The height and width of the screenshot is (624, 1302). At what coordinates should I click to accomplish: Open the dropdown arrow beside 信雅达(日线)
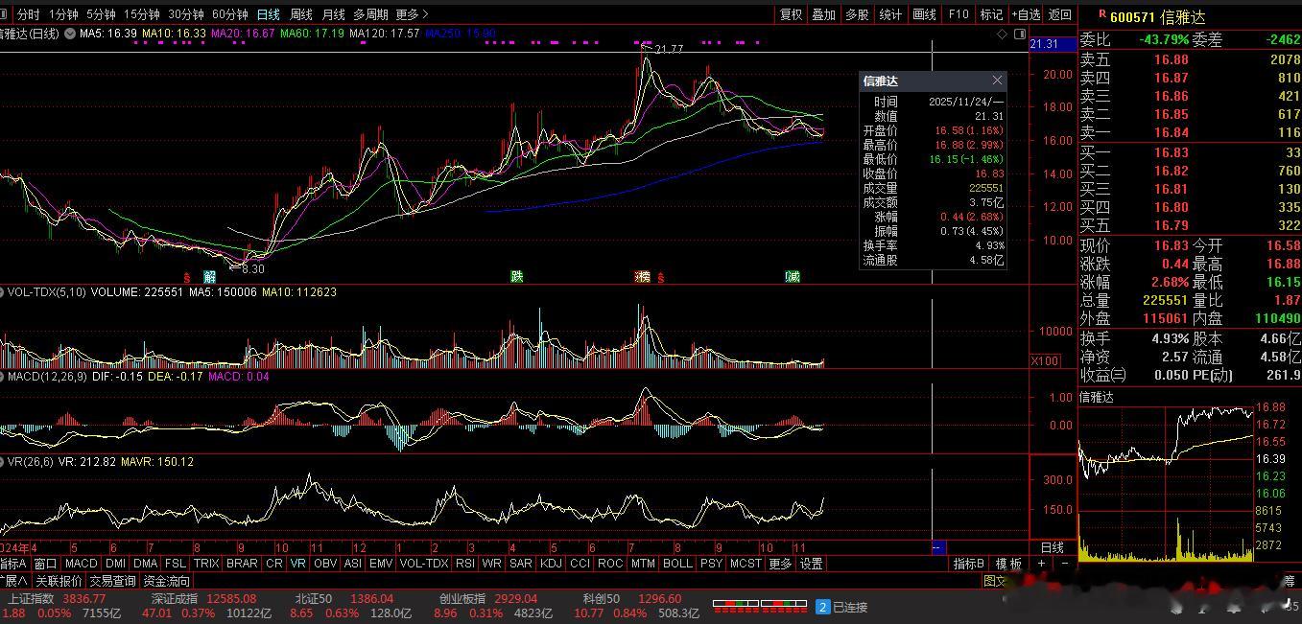(70, 34)
